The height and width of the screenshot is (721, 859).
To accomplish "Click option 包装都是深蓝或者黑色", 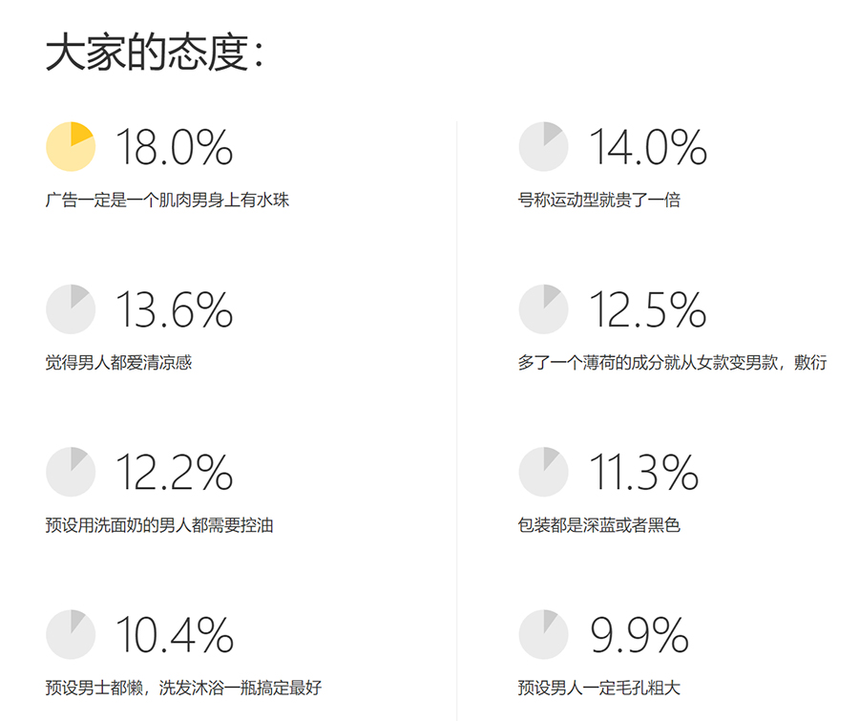I will [598, 525].
